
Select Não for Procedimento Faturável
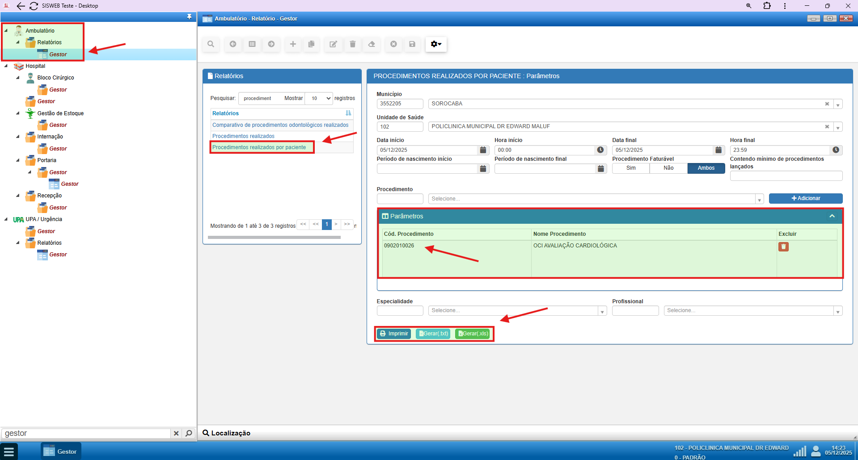pyautogui.click(x=668, y=168)
